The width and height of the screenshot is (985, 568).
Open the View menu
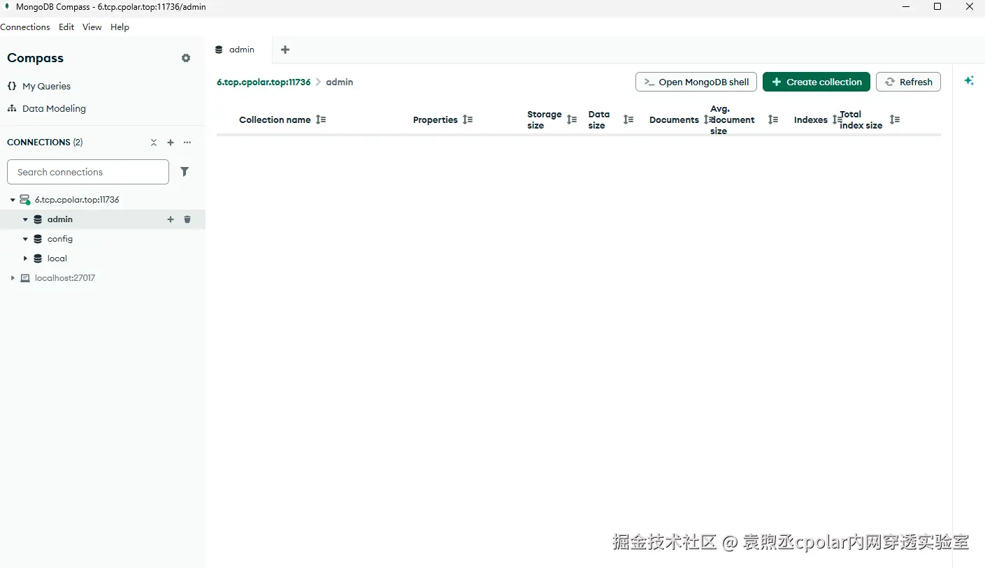(x=92, y=27)
